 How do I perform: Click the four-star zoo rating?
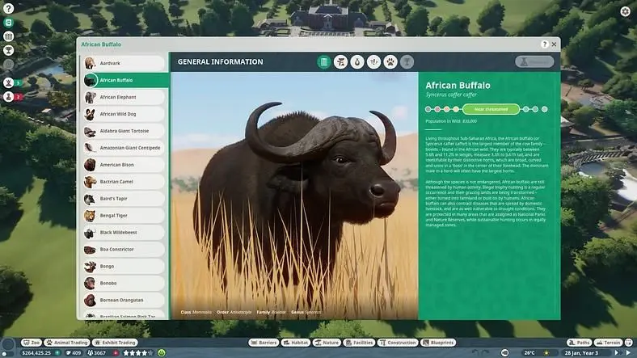(x=137, y=352)
